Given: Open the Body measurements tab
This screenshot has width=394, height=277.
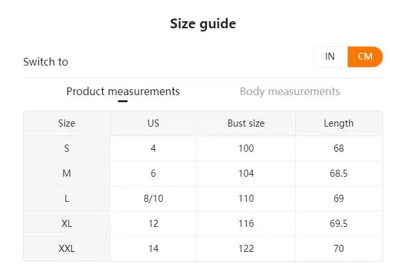Looking at the screenshot, I should coord(289,91).
